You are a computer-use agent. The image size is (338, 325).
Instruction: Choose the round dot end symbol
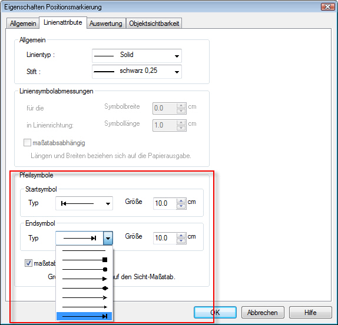point(84,269)
